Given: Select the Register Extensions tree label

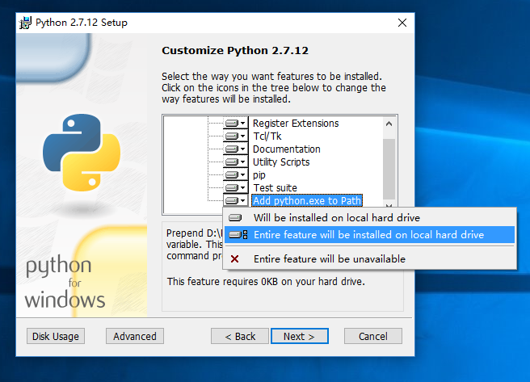Looking at the screenshot, I should 296,124.
